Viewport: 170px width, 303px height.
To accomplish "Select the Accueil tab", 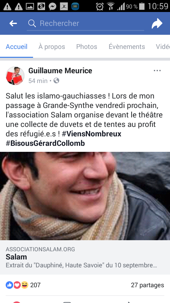I will click(17, 47).
